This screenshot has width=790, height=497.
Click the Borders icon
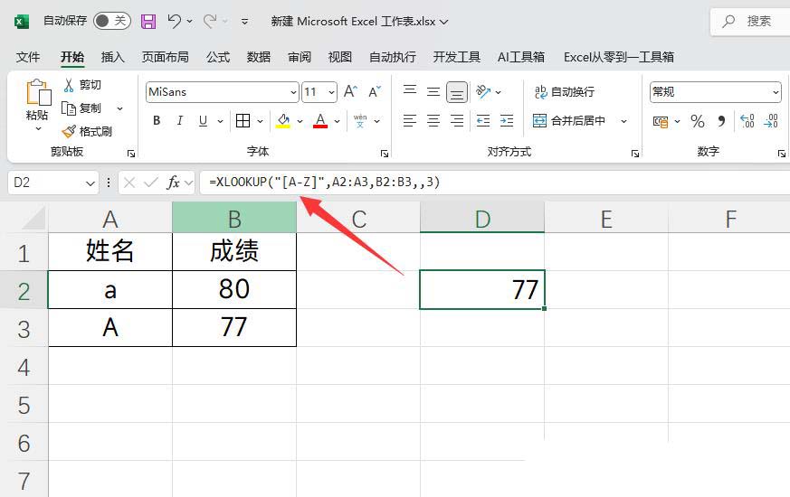coord(243,121)
